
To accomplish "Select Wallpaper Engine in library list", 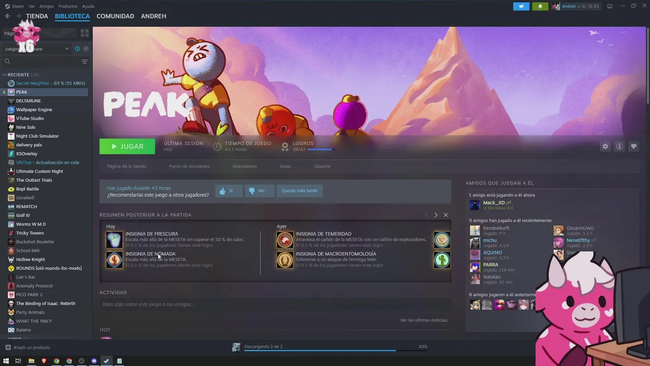I will pos(34,110).
